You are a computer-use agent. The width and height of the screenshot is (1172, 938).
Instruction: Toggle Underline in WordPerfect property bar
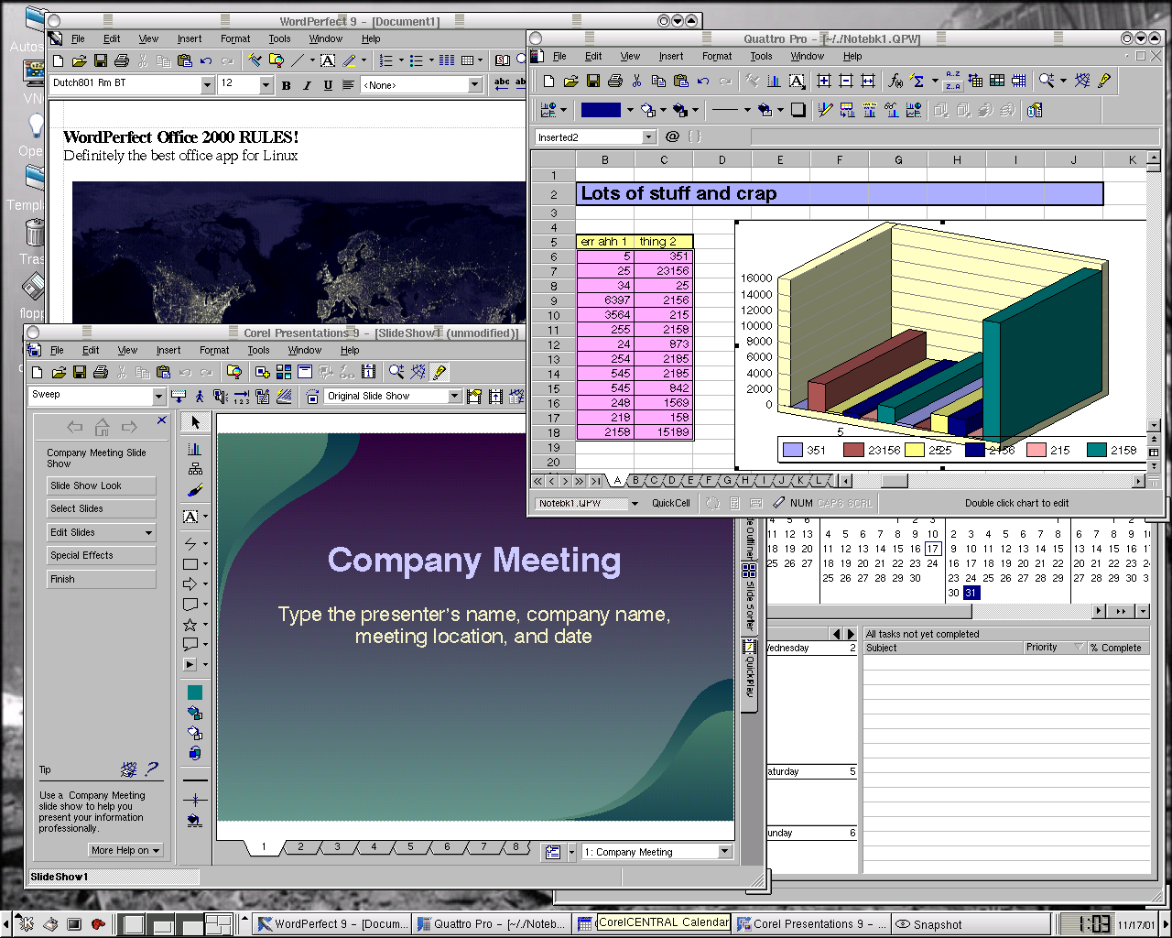(328, 85)
